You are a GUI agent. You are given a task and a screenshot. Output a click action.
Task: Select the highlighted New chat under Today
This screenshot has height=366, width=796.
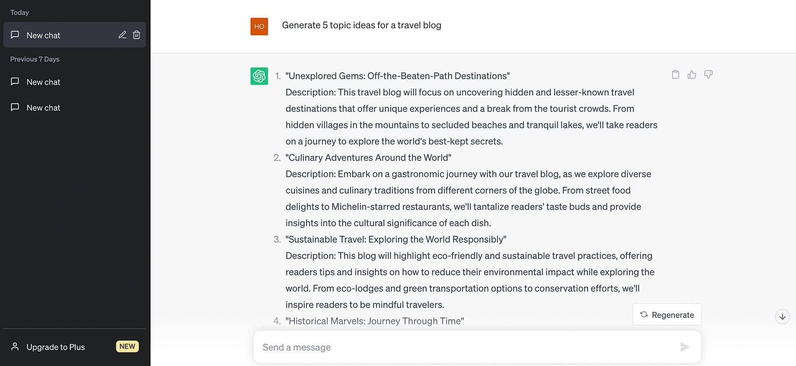(43, 35)
